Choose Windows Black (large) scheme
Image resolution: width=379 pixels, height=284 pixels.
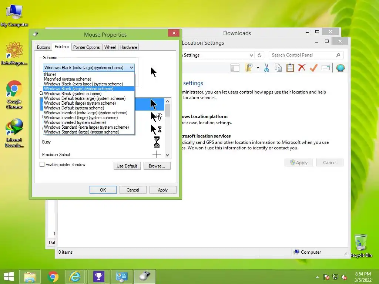click(89, 89)
